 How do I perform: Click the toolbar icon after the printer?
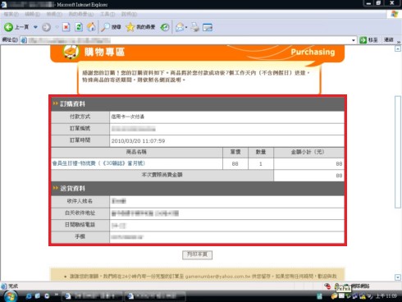tap(208, 27)
